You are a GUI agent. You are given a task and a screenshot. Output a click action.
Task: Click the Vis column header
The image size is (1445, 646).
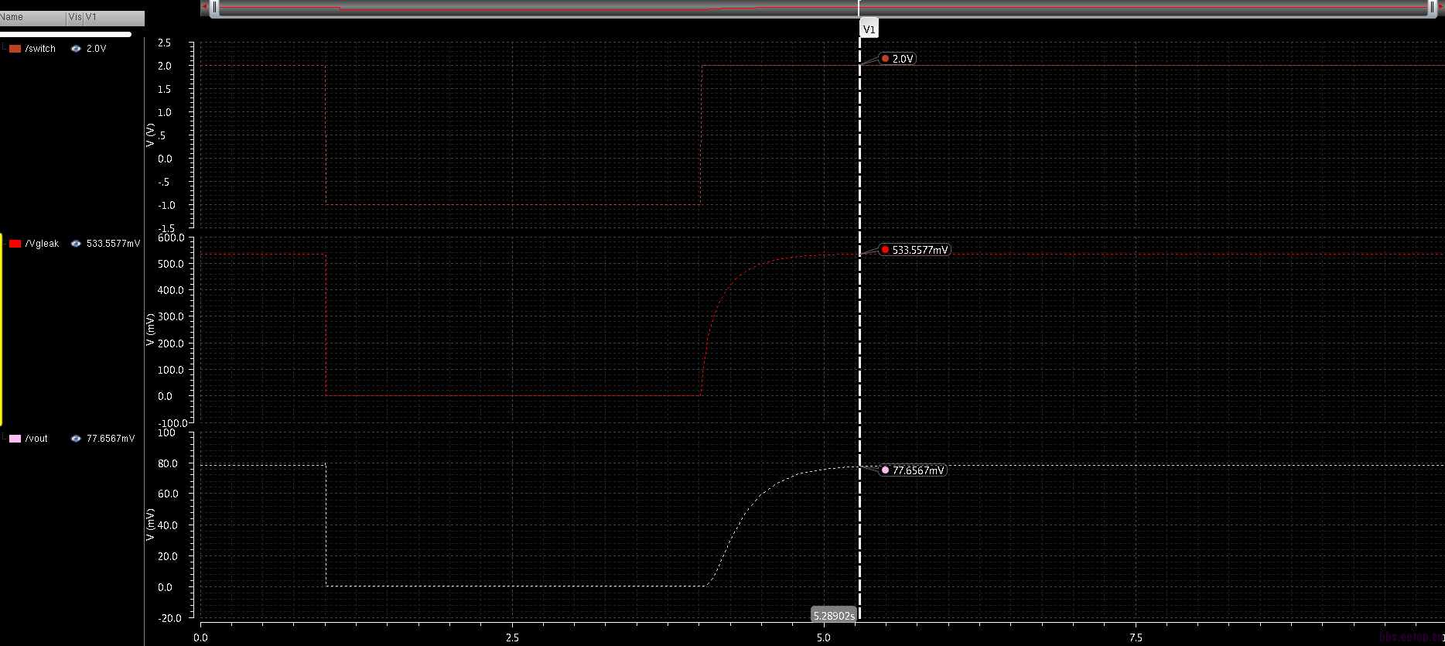[x=75, y=17]
